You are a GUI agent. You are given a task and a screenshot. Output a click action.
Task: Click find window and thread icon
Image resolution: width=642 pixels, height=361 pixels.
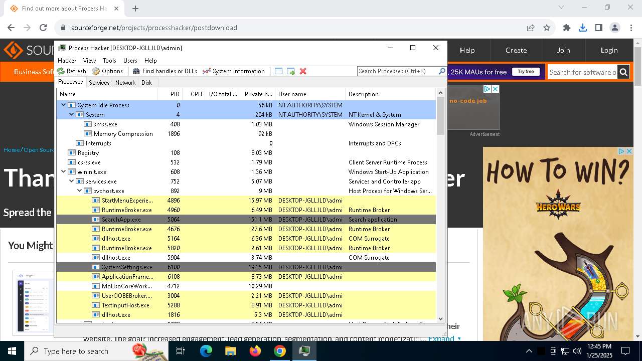pyautogui.click(x=291, y=71)
